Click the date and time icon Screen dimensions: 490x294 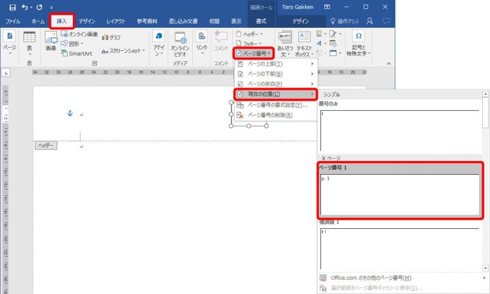coord(333,43)
